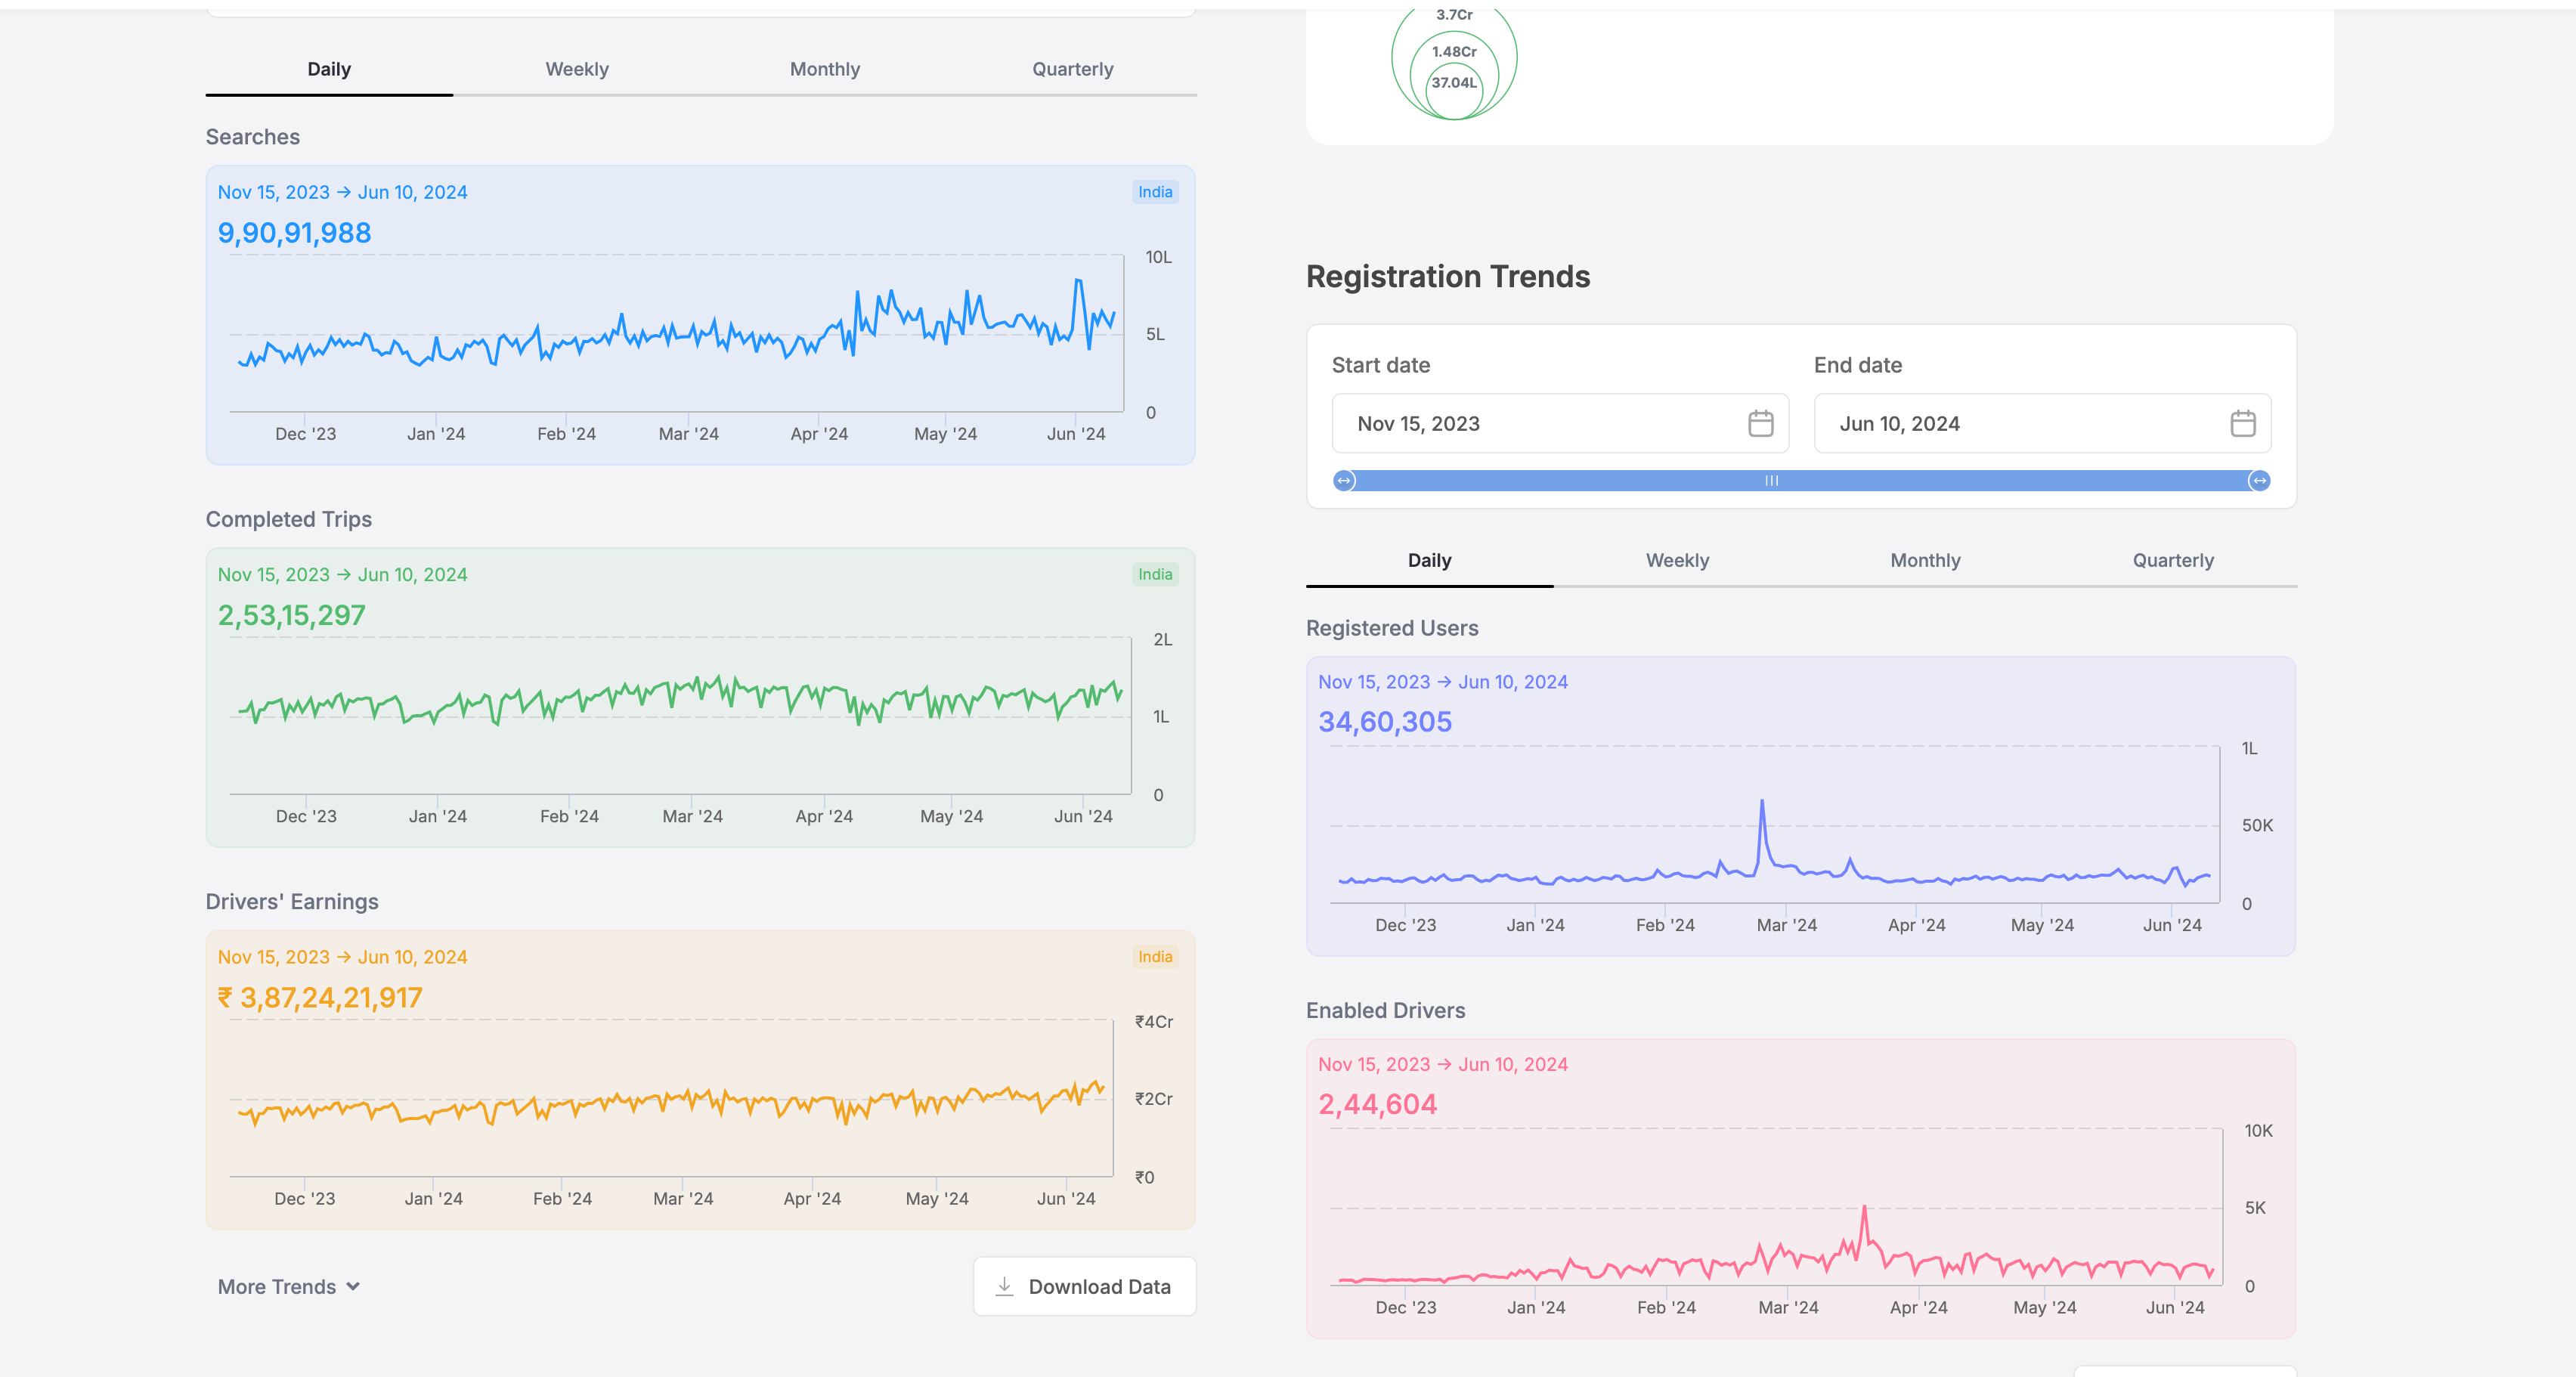Click the download arrow icon

coord(1004,1286)
